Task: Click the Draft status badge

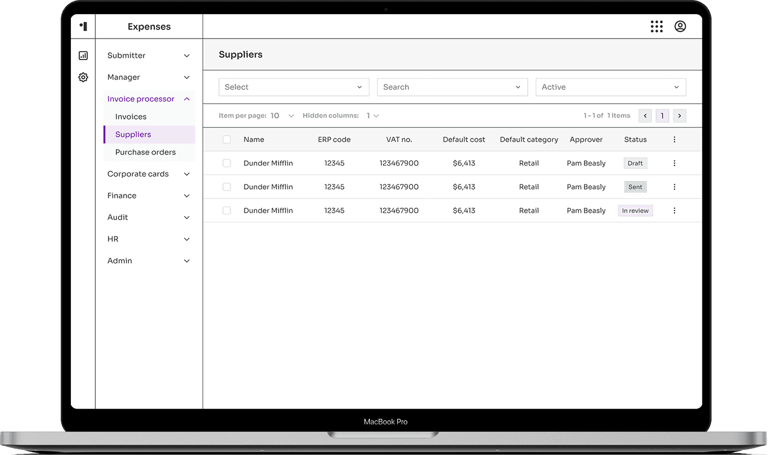Action: (x=636, y=163)
